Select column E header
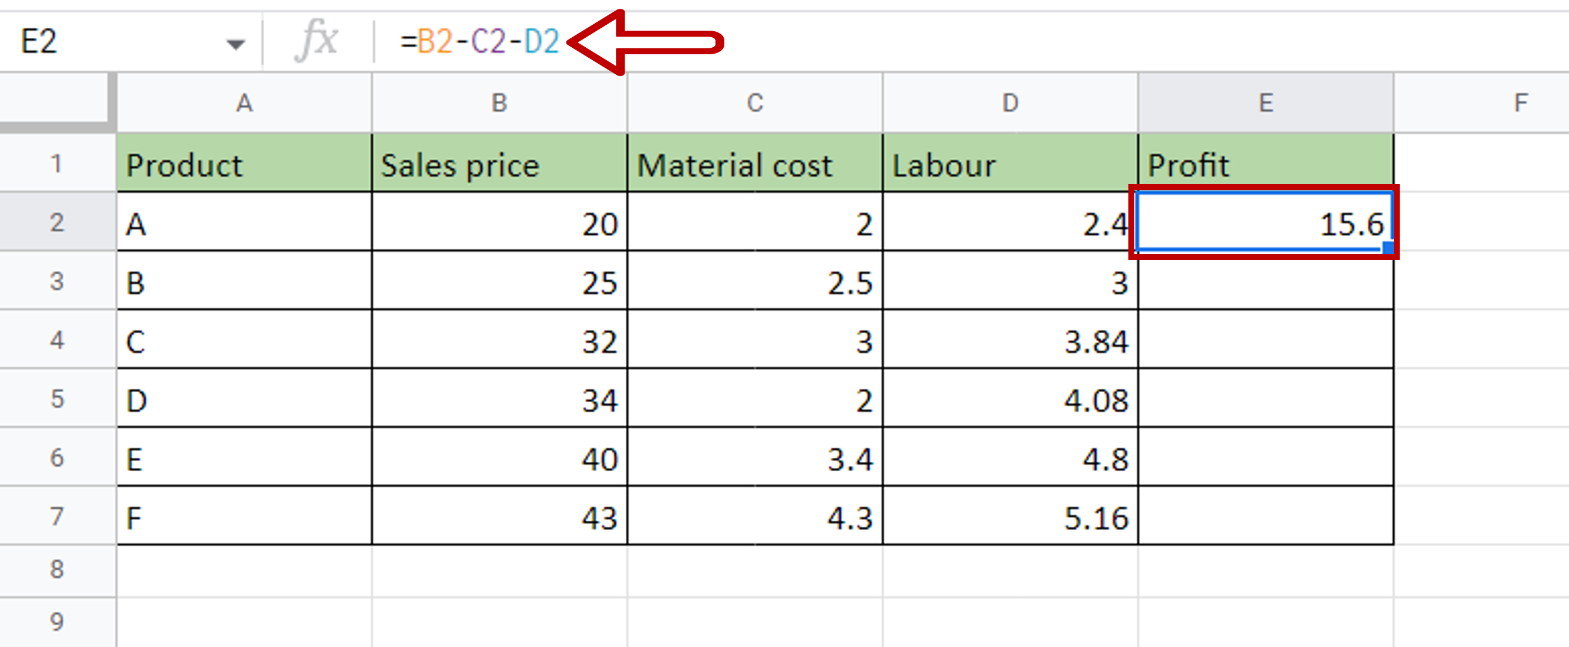Image resolution: width=1569 pixels, height=647 pixels. pos(1266,103)
